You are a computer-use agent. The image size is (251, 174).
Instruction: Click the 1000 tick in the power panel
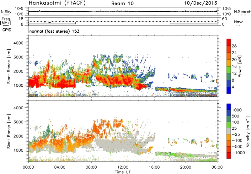click(x=18, y=85)
